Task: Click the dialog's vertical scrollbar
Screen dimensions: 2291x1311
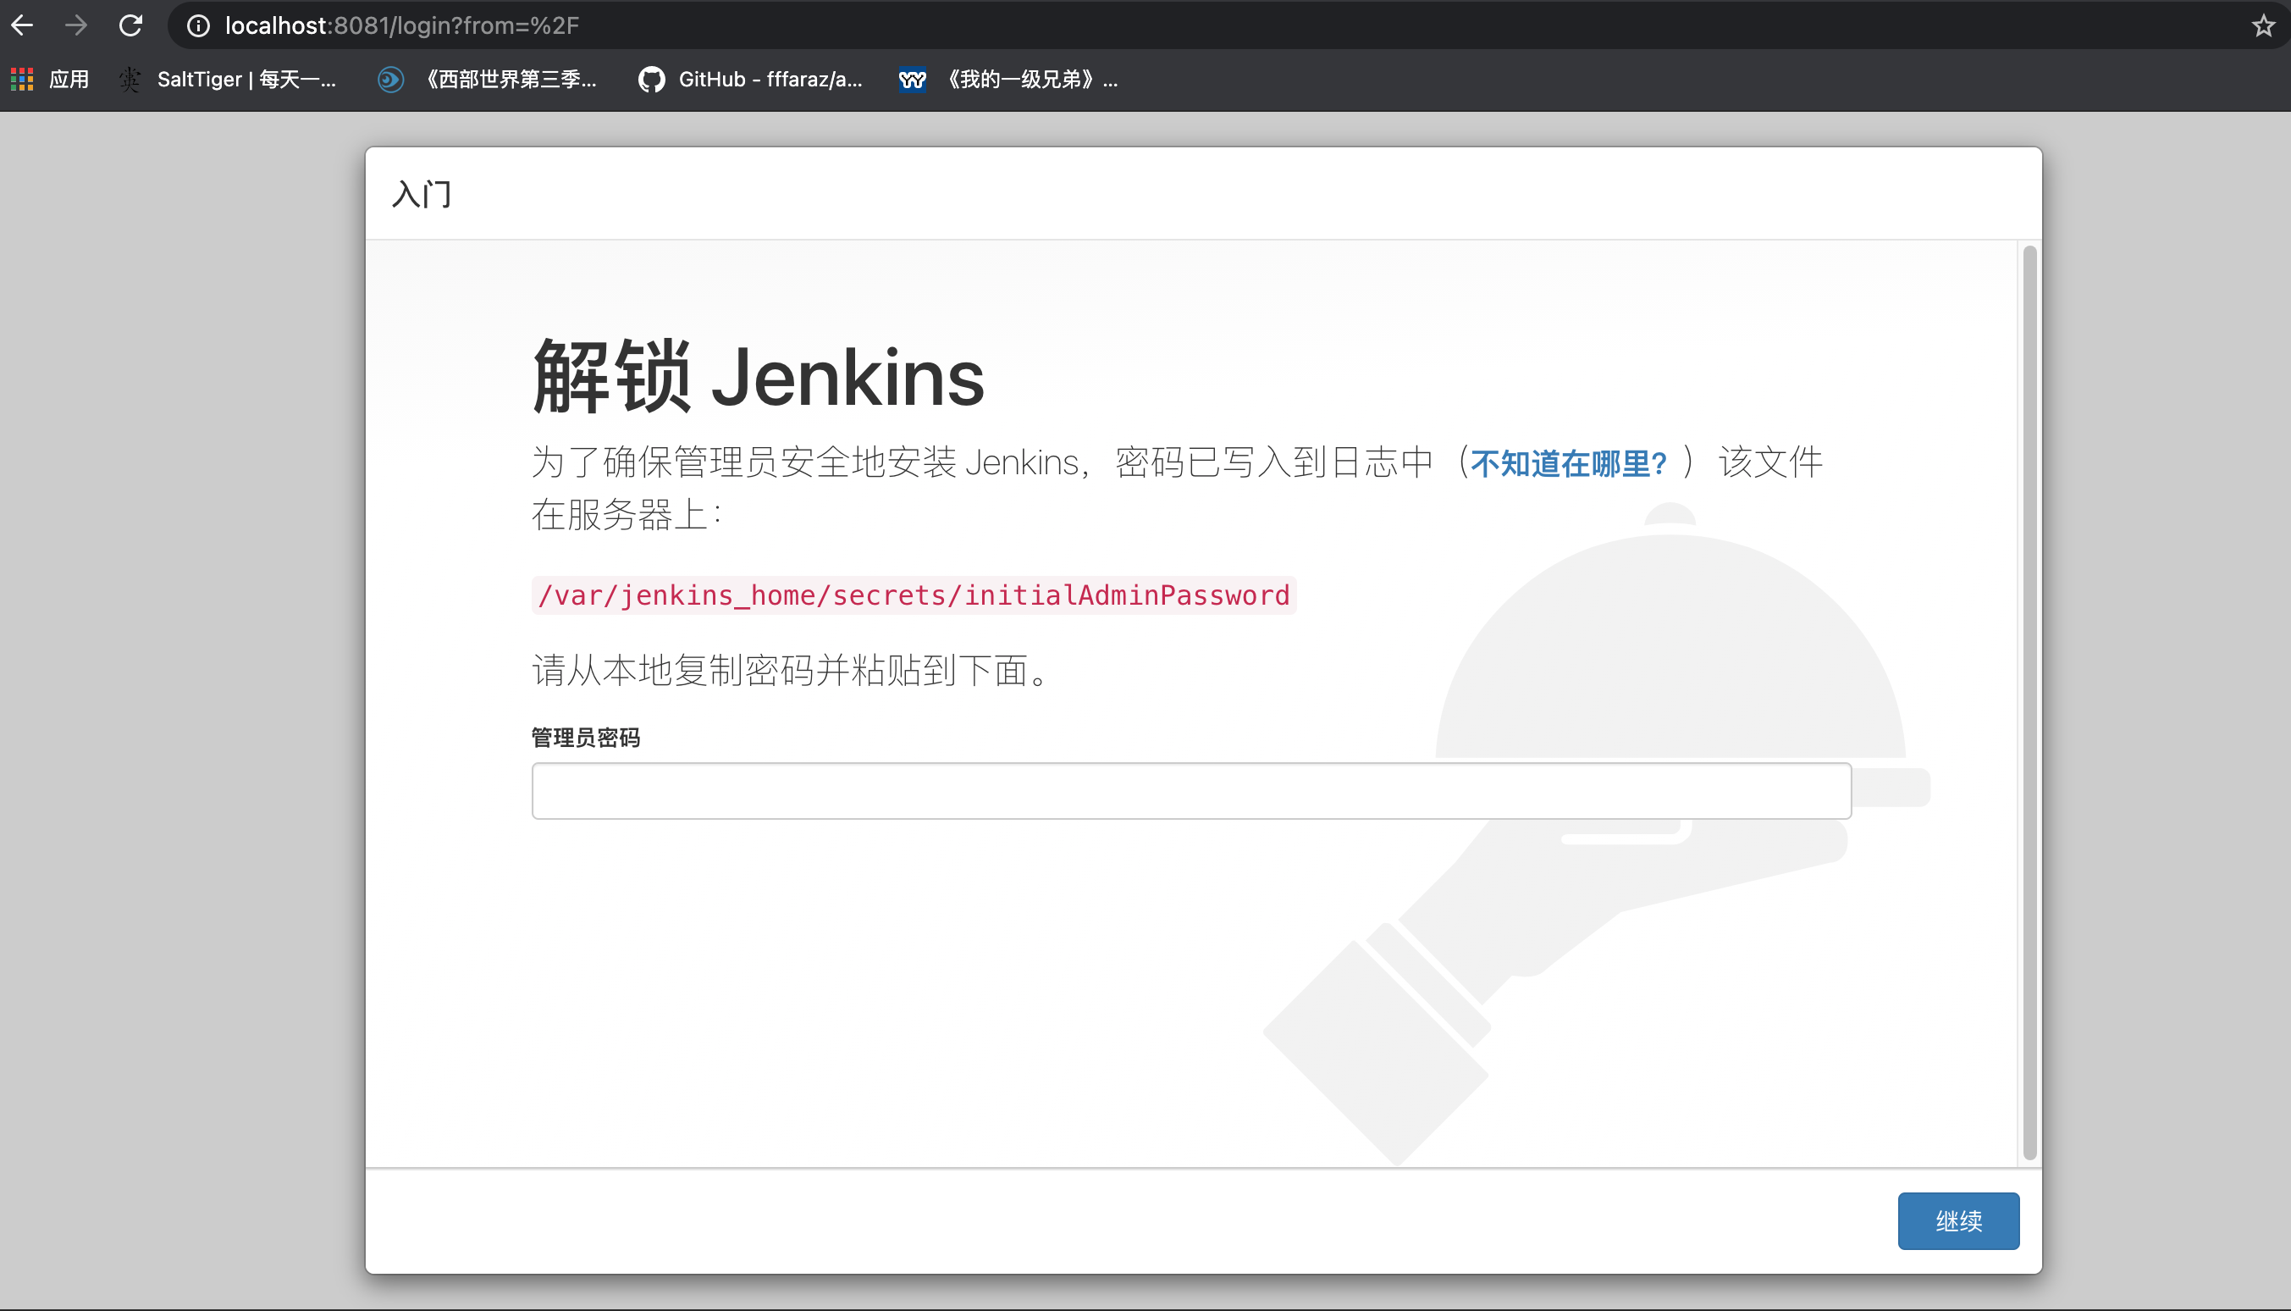Action: click(x=2029, y=702)
